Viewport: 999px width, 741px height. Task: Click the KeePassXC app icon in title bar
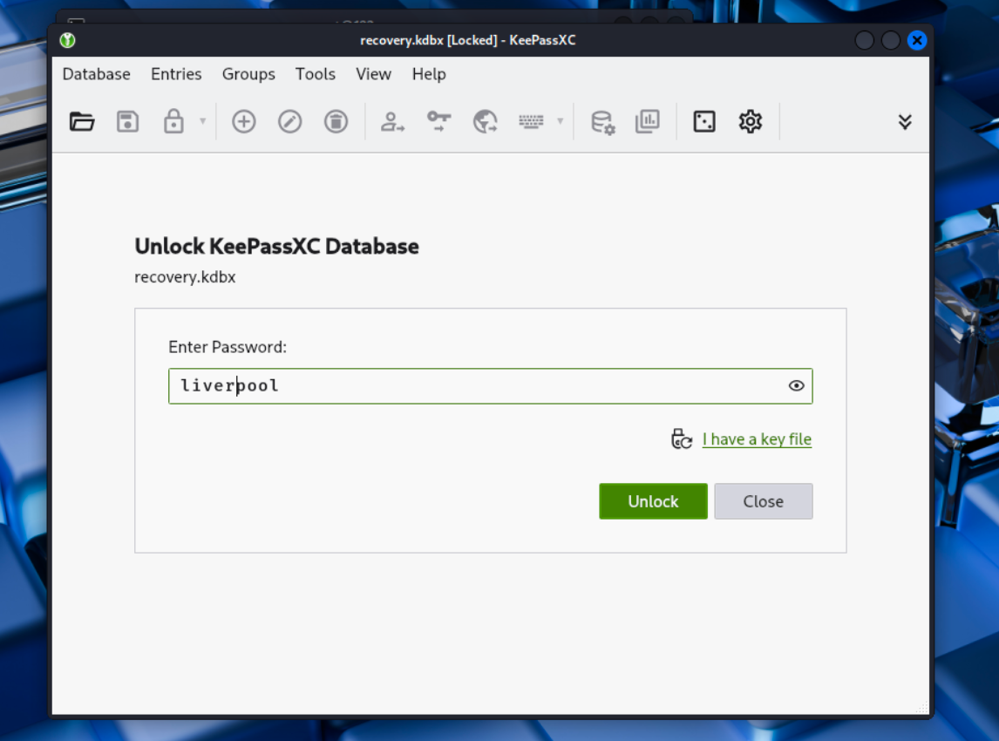[67, 40]
